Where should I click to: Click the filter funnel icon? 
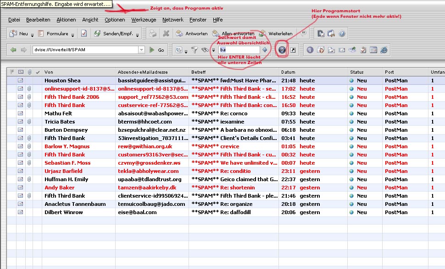pos(195,50)
